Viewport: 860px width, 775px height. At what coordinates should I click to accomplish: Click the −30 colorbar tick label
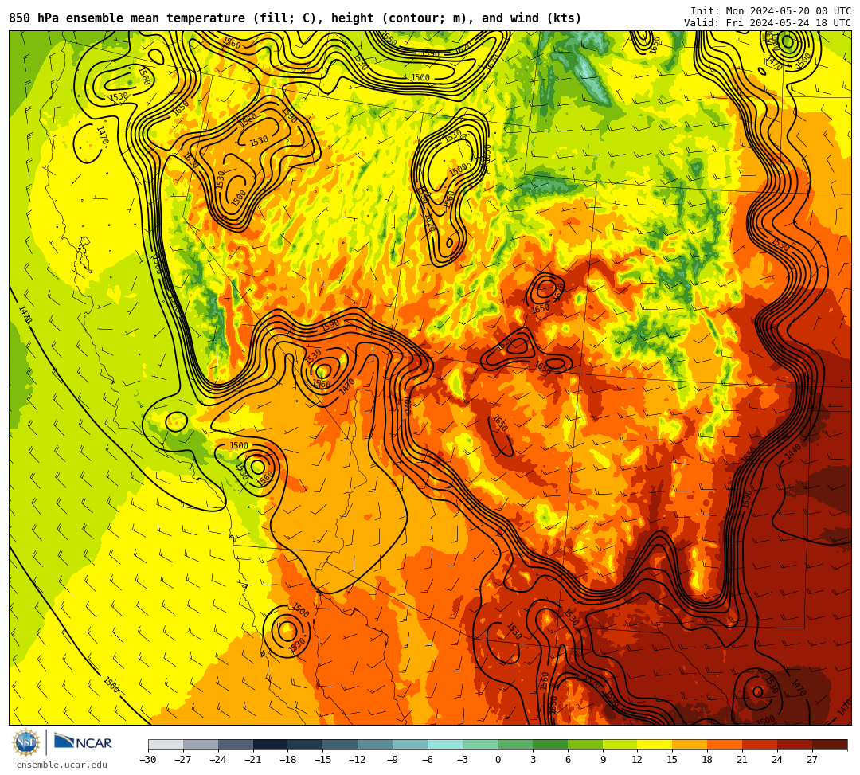point(148,760)
